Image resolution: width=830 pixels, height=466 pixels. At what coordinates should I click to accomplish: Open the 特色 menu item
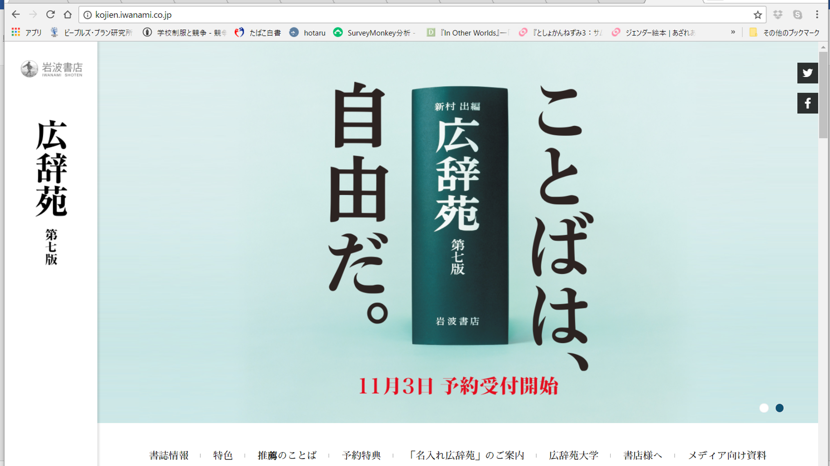click(223, 455)
